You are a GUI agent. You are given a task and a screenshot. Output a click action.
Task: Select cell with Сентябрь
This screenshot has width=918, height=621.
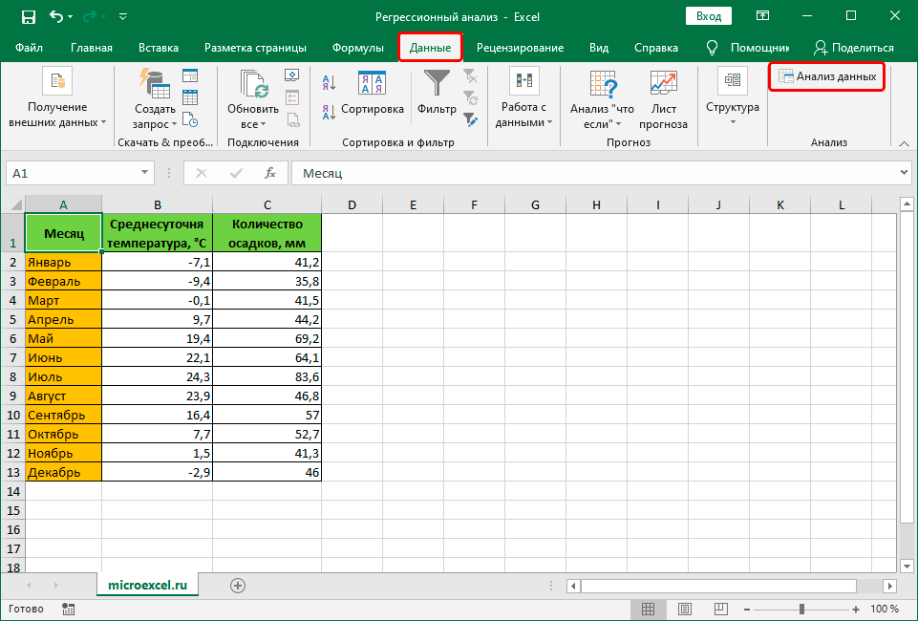coord(63,415)
